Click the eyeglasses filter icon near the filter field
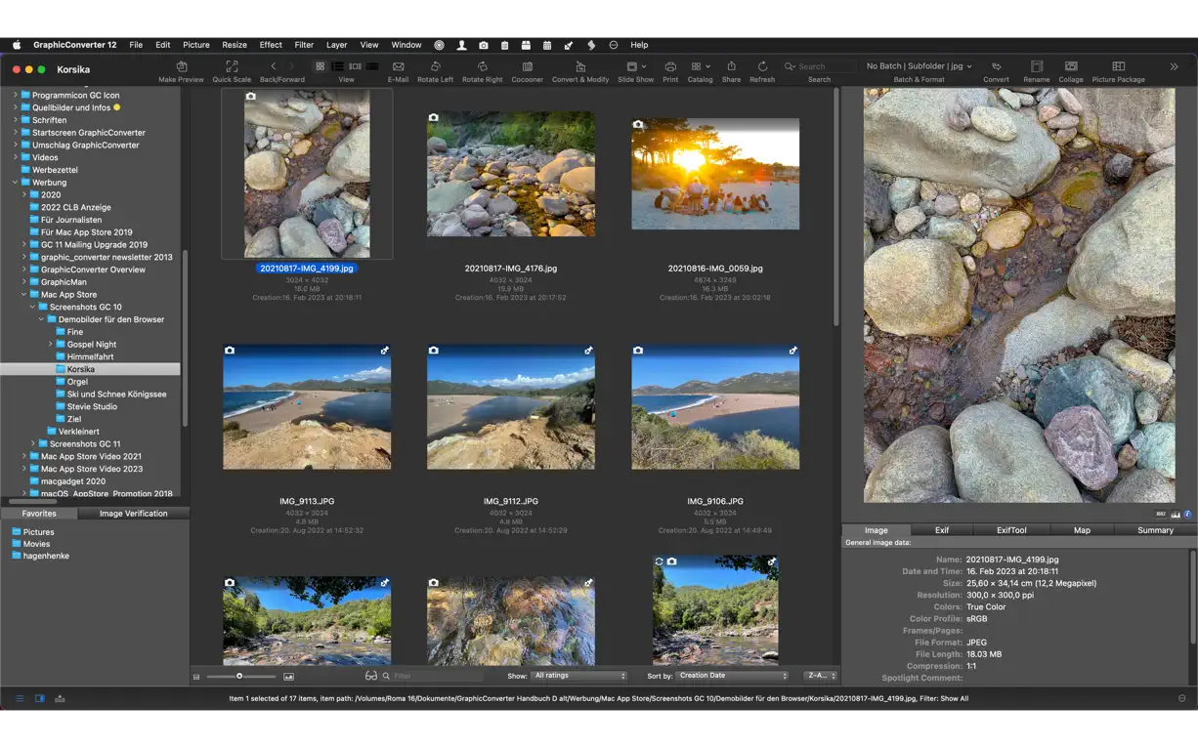 coord(369,675)
